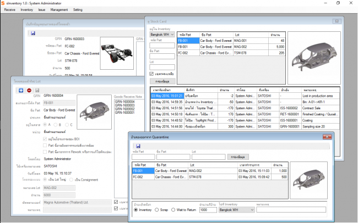Click the gray save icon in Lot window
The width and height of the screenshot is (358, 223).
tap(37, 90)
